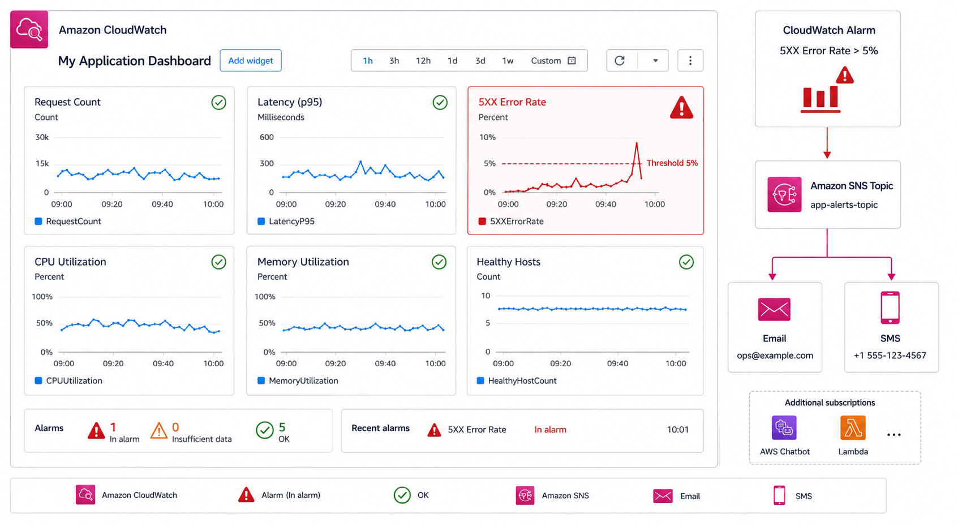Click the Amazon CloudWatch icon in the legend
The width and height of the screenshot is (958, 525).
coord(85,494)
